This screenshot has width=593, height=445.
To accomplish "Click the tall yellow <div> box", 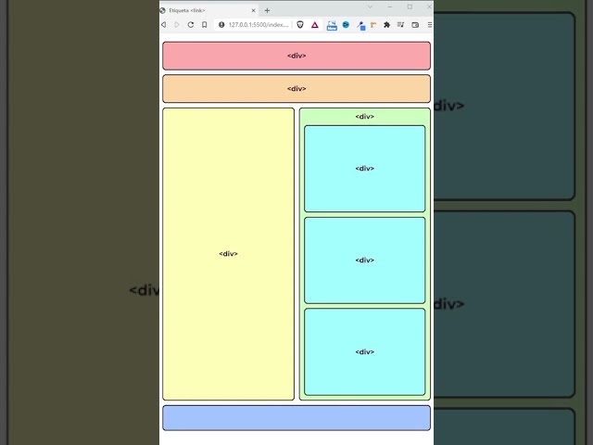I will coord(229,254).
